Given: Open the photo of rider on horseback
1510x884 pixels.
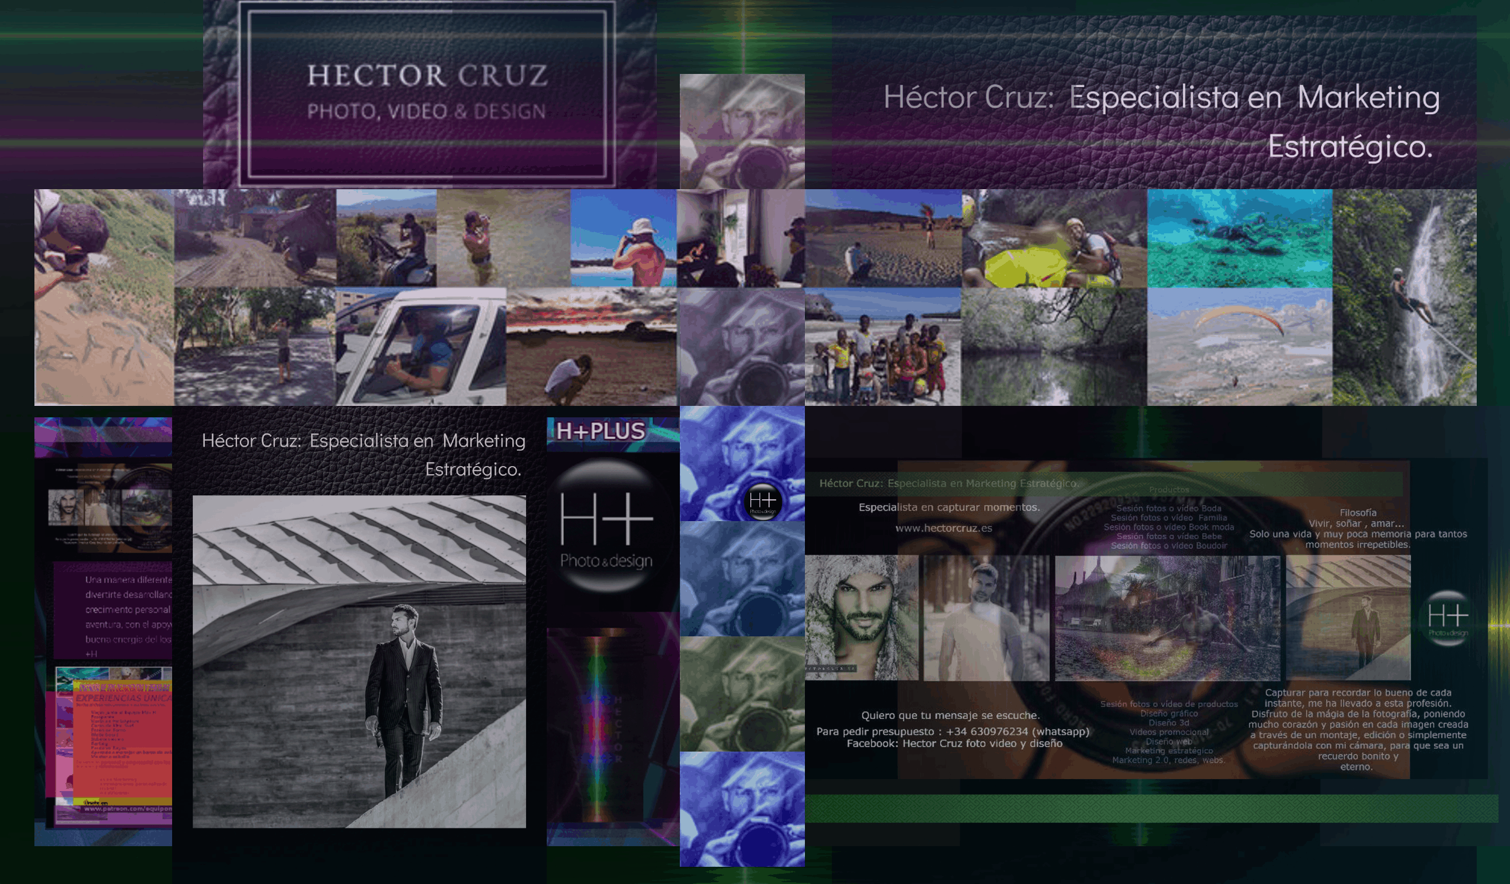Looking at the screenshot, I should tap(387, 238).
